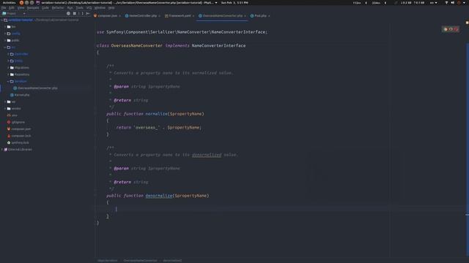The height and width of the screenshot is (263, 469).
Task: Click the normalize function name
Action: pyautogui.click(x=156, y=114)
